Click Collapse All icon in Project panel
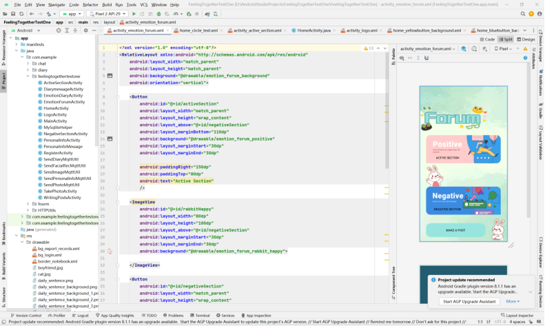Screen dimensions: 545x326 click(x=75, y=30)
